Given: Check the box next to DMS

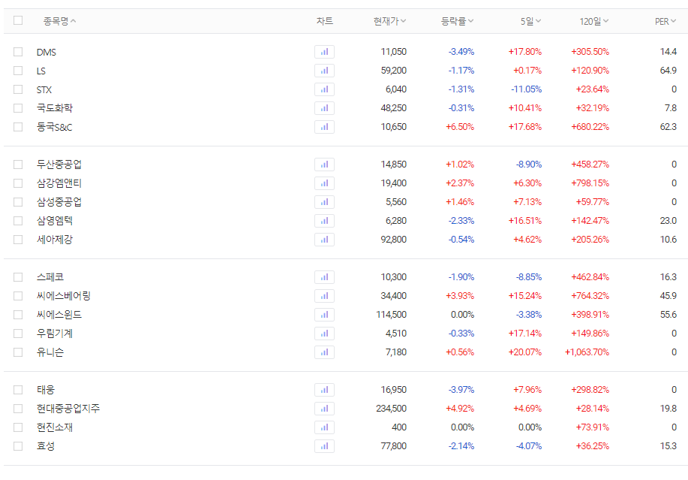Looking at the screenshot, I should click(18, 52).
